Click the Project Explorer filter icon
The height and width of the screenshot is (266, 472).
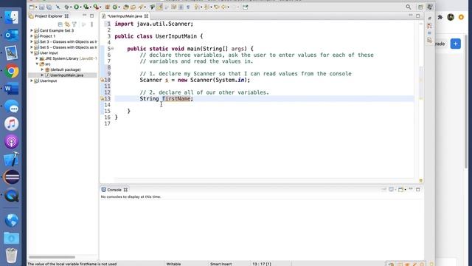click(74, 24)
